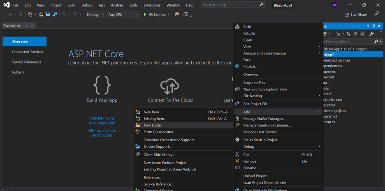Click the Search (Ctrl+Q) input box
385x191 pixels.
tap(229, 5)
